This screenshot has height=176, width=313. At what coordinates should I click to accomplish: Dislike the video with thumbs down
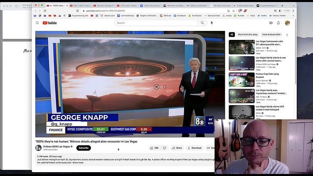point(164,148)
